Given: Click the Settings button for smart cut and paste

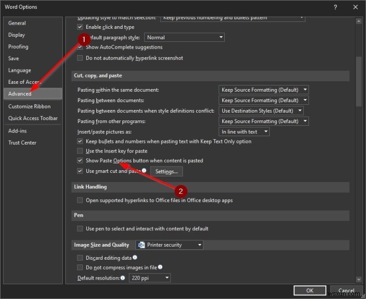Looking at the screenshot, I should (x=166, y=171).
